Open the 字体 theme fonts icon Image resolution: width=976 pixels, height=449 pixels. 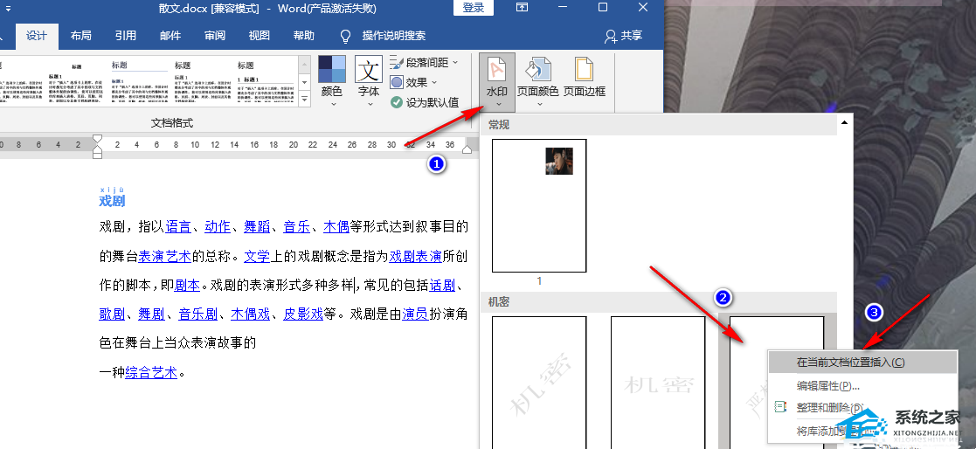click(369, 71)
